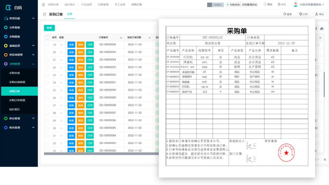Click the 白码 logo icon
Screen dimensions: 329x185
[8, 7]
